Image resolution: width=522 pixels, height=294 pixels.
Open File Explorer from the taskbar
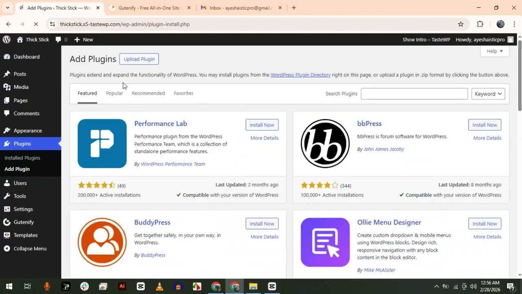(x=253, y=286)
